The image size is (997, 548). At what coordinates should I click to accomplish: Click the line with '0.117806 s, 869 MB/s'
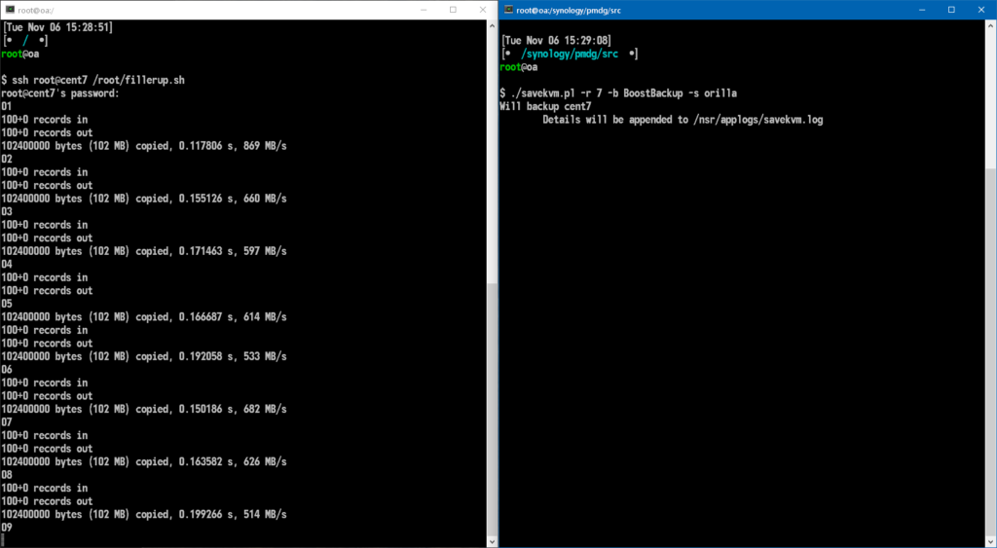(x=144, y=146)
